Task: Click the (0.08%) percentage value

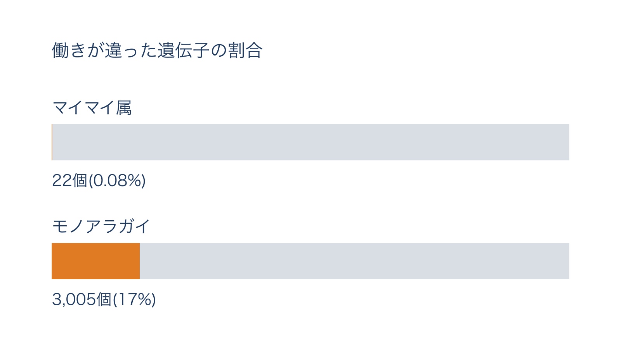Action: pos(117,180)
